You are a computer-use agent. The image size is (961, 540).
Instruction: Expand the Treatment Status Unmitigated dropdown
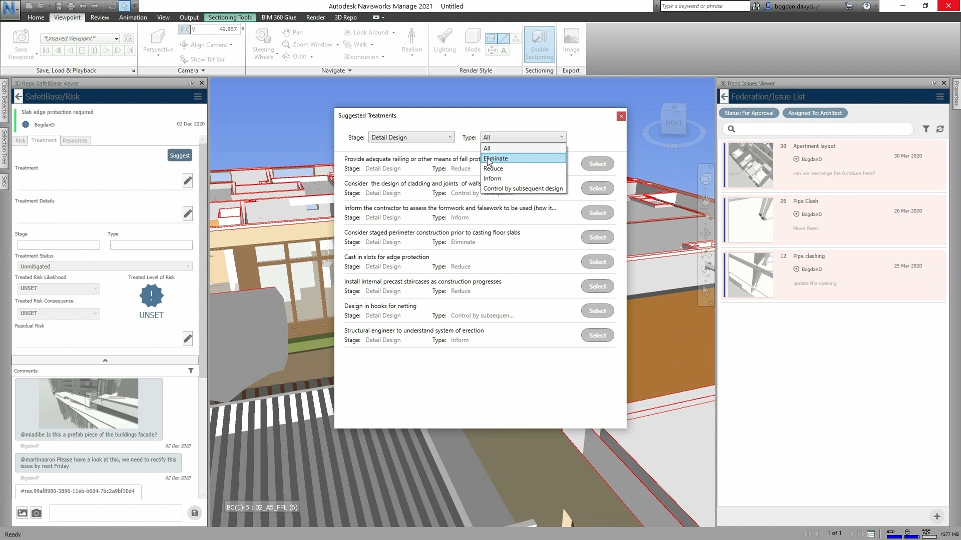[105, 266]
